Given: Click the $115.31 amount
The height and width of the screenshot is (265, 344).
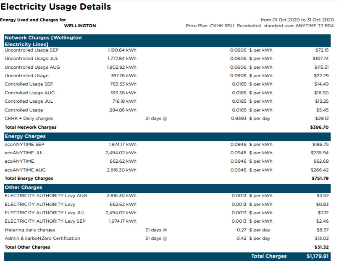Looking at the screenshot, I should coord(321,67).
